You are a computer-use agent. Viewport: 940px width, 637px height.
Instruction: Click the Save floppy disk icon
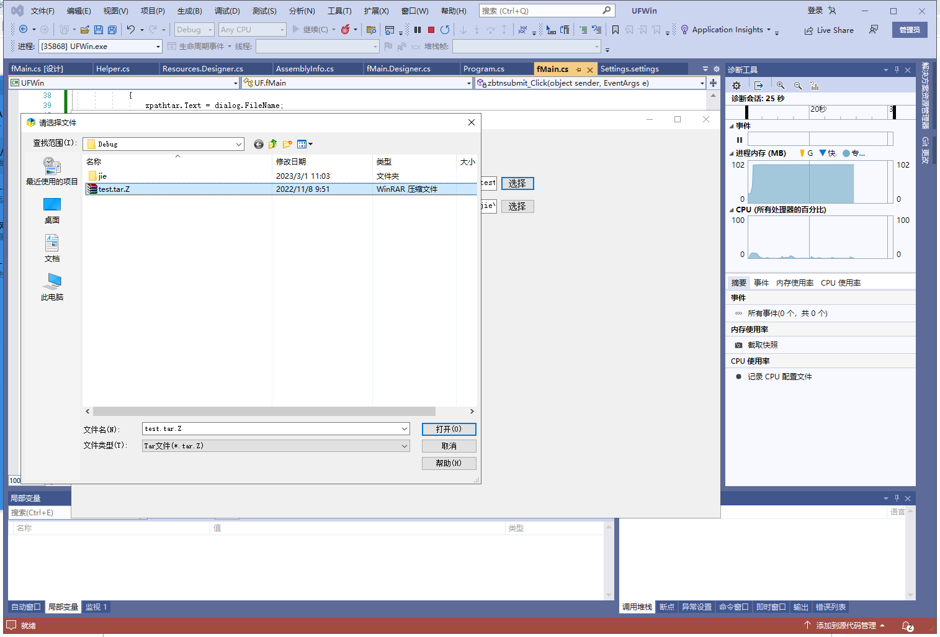tap(99, 29)
